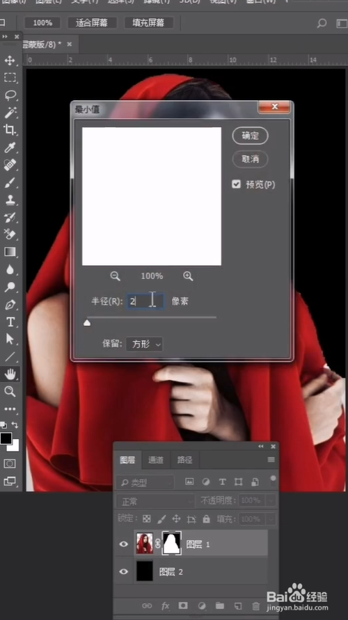Zoom in the Minimum filter preview
Screen dimensions: 348x620
point(188,276)
